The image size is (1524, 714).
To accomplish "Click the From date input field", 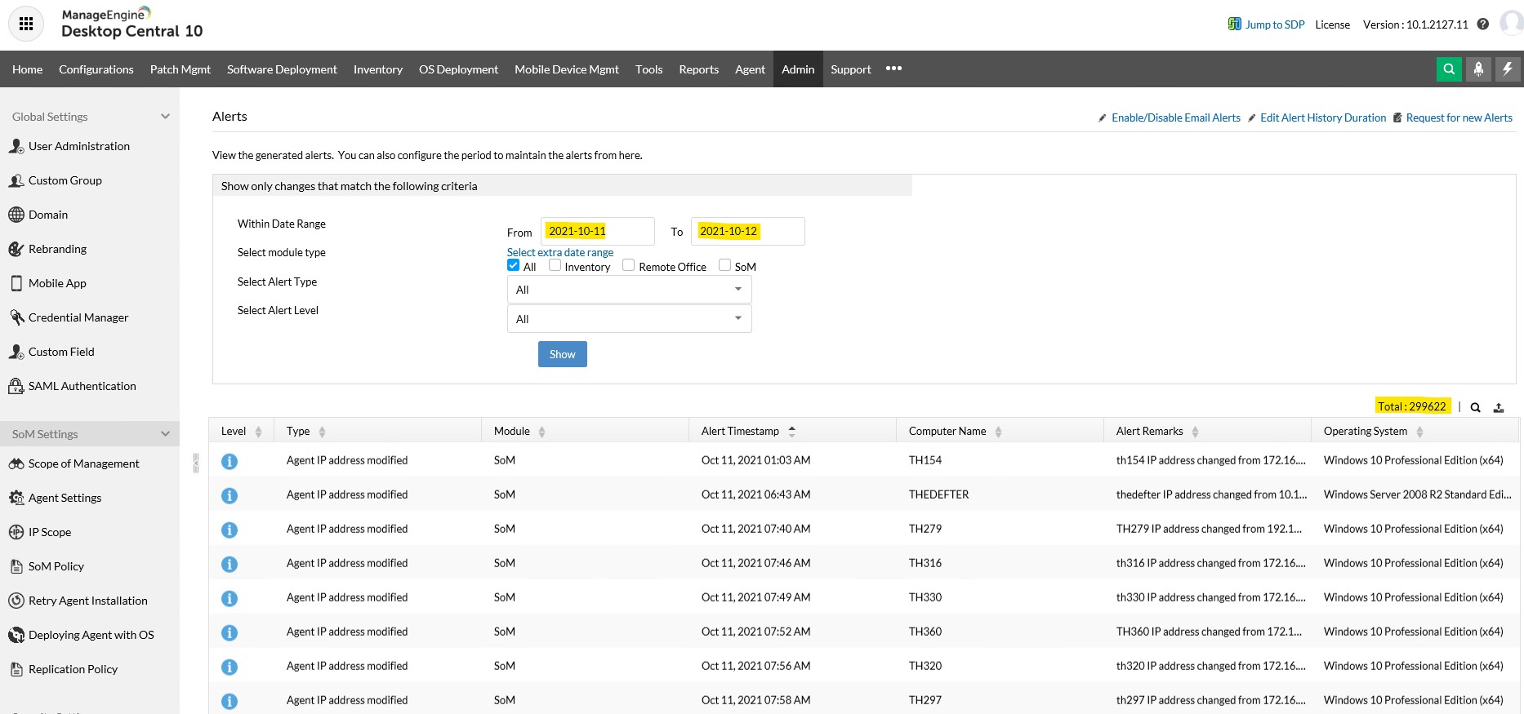I will coord(597,232).
